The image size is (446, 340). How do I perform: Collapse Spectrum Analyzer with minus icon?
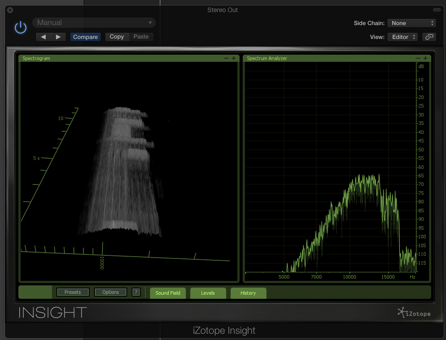coord(418,58)
